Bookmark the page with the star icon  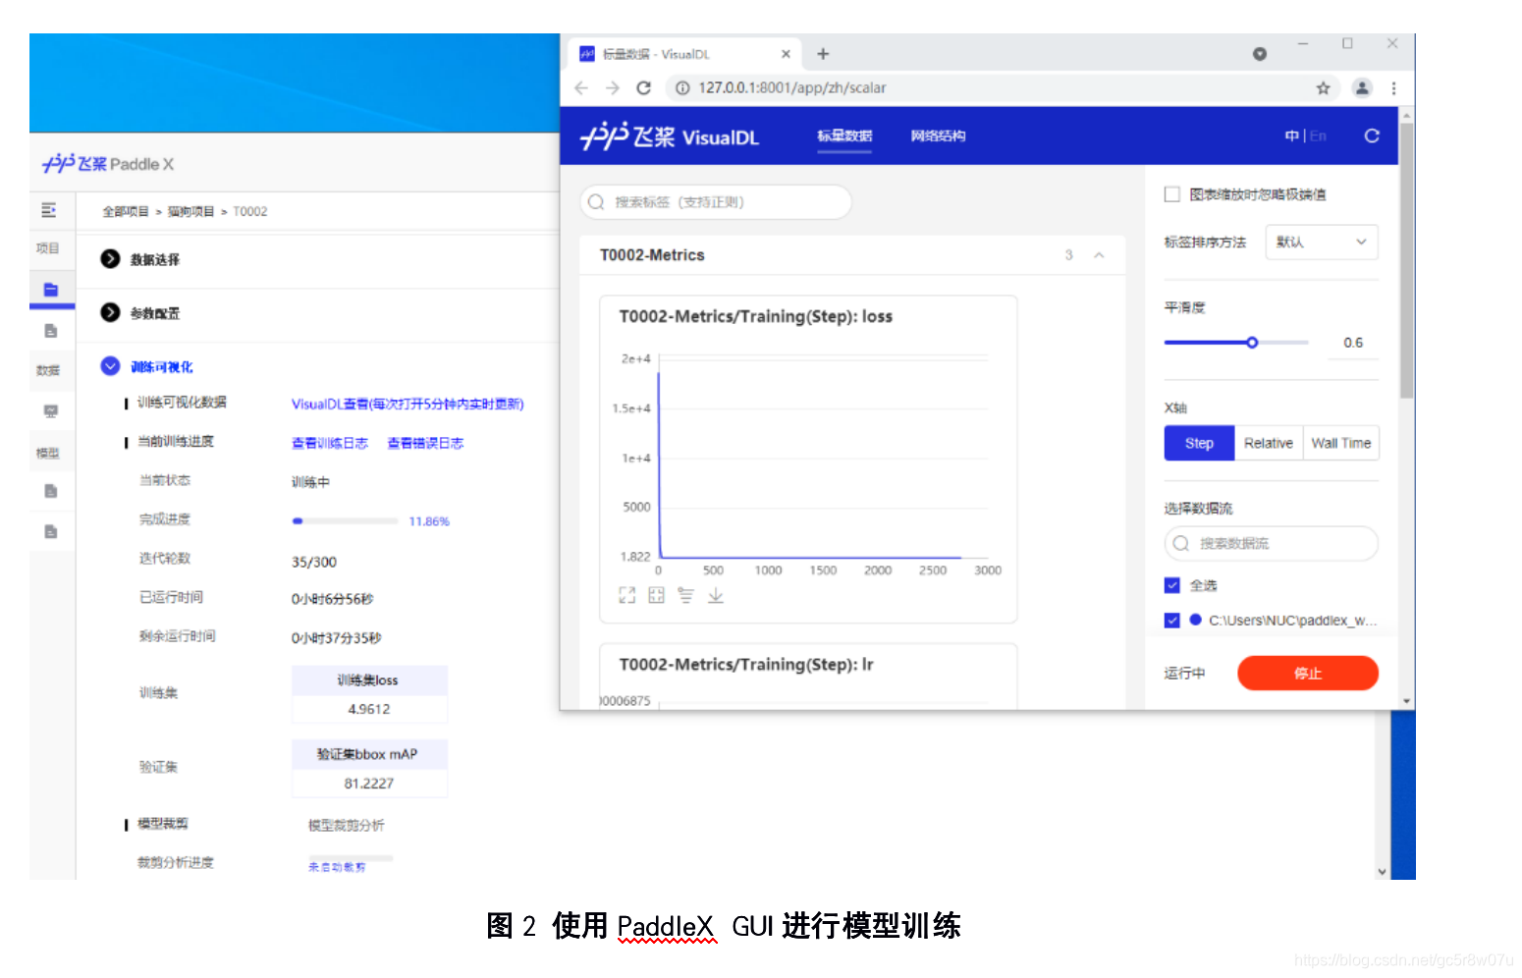click(1323, 87)
